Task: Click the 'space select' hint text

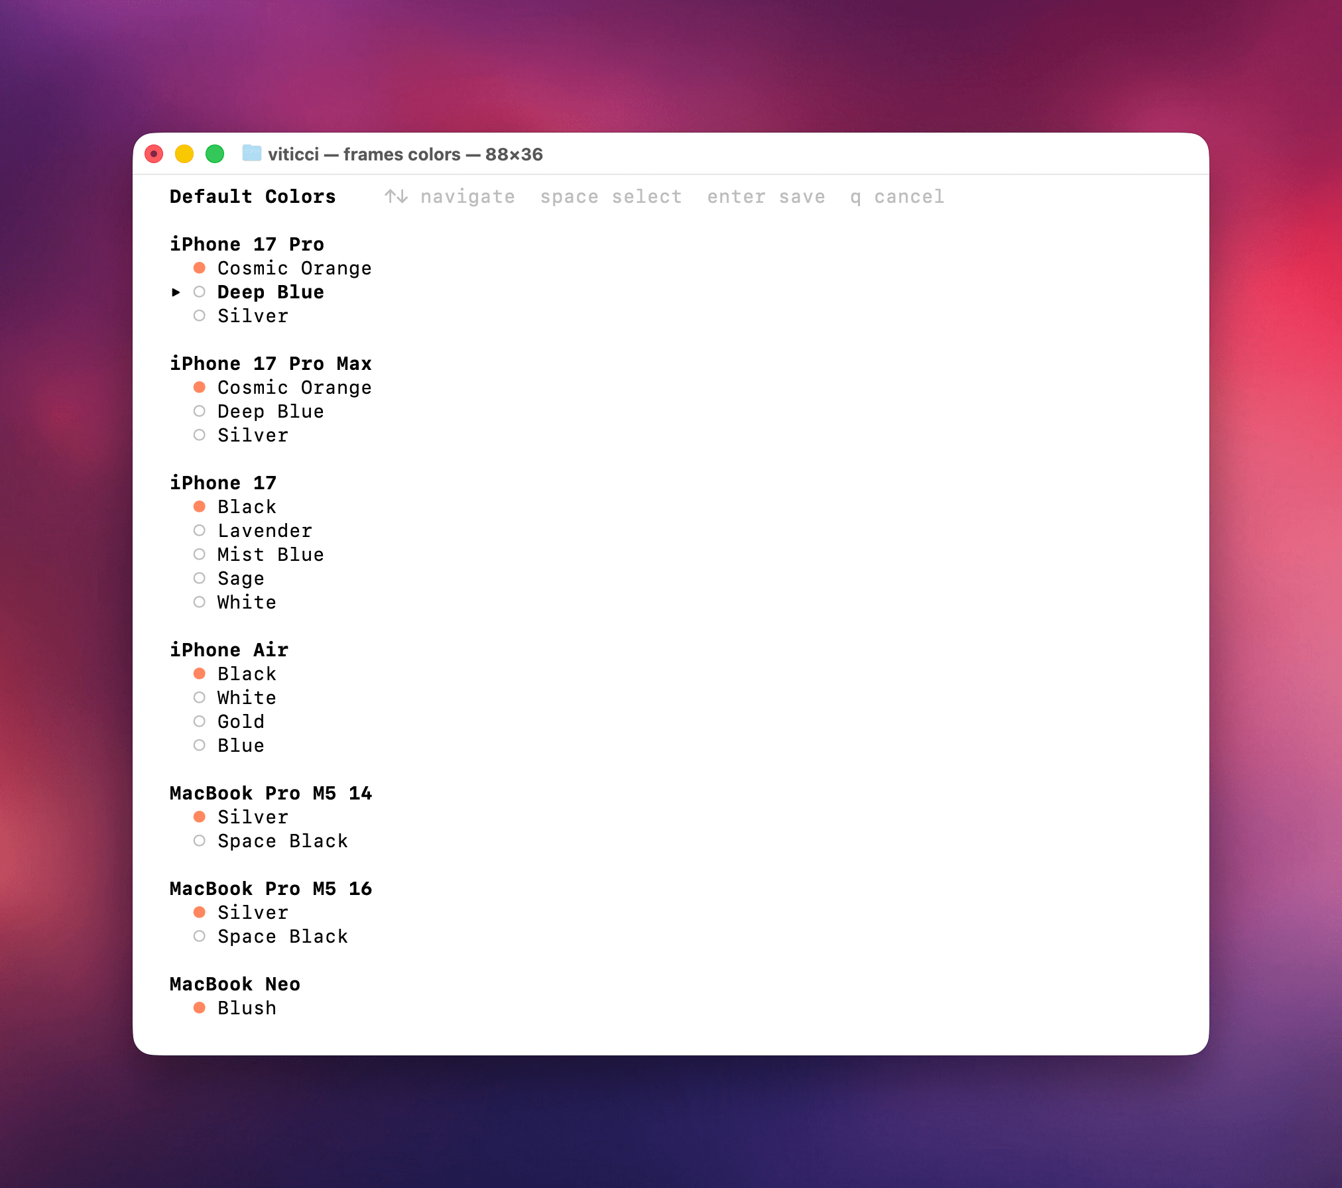Action: [610, 196]
